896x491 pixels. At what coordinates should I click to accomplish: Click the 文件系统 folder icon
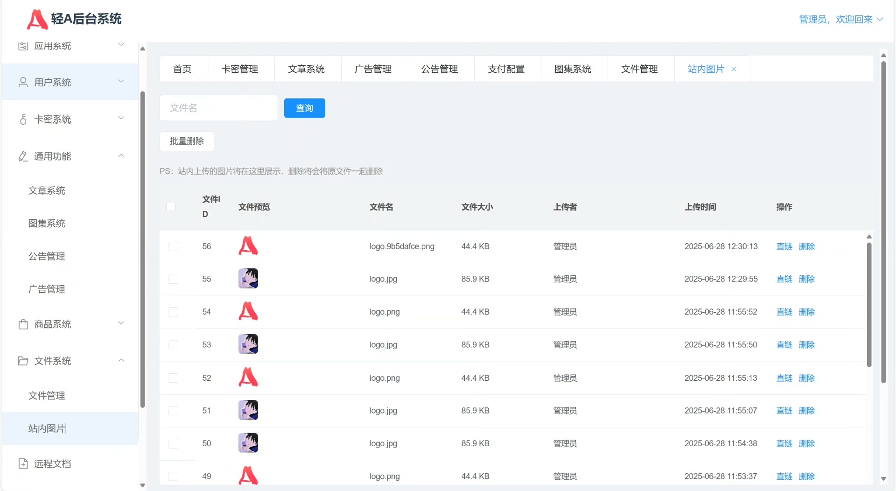(23, 361)
